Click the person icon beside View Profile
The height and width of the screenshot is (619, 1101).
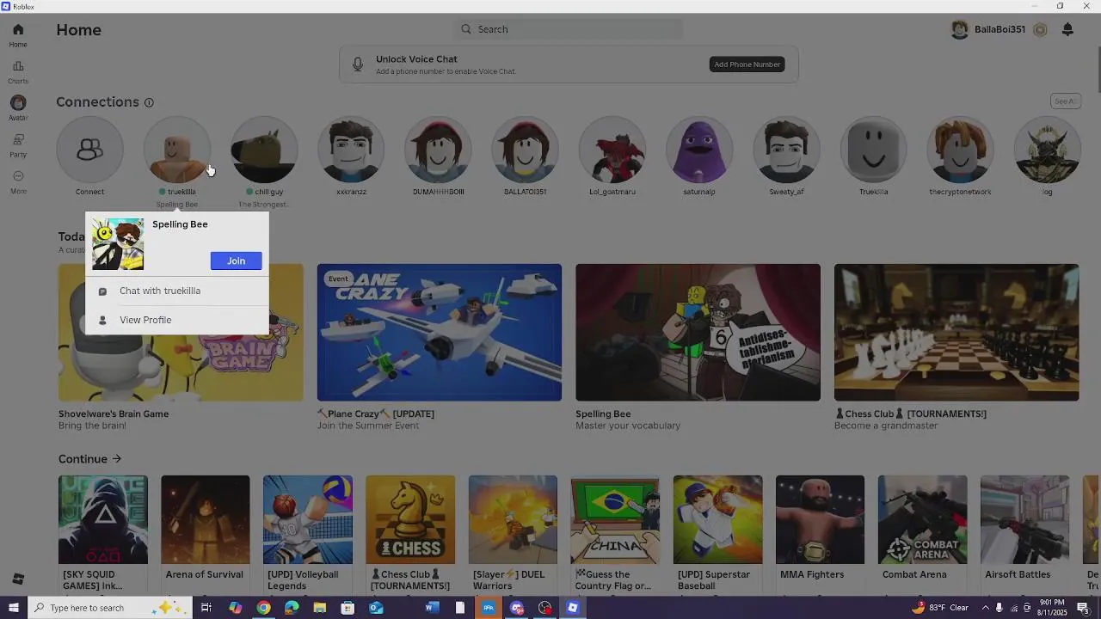click(102, 320)
